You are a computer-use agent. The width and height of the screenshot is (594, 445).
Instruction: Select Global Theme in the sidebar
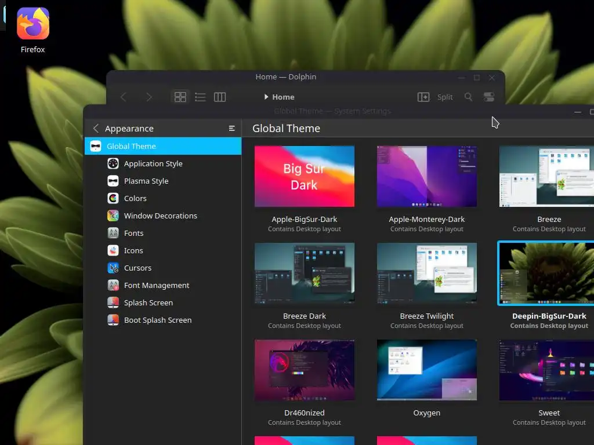coord(163,146)
